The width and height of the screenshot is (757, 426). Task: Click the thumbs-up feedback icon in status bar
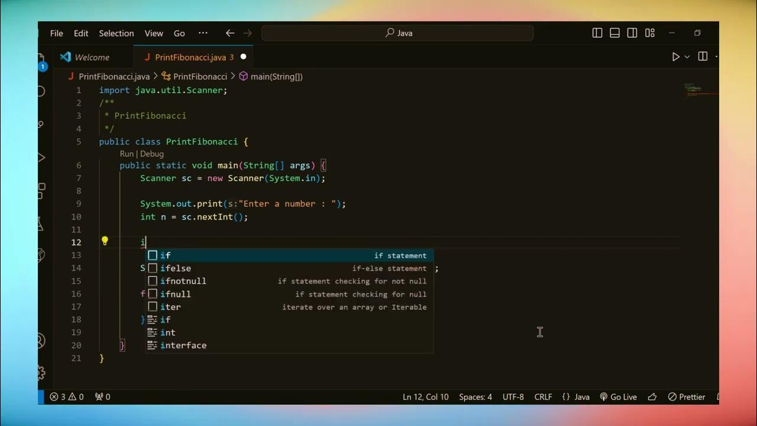[652, 397]
